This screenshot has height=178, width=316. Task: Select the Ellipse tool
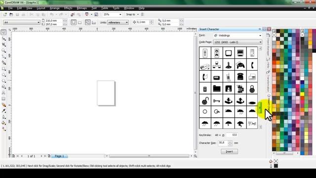pos(3,75)
